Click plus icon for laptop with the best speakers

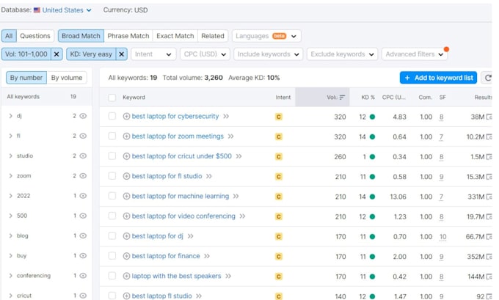point(126,276)
